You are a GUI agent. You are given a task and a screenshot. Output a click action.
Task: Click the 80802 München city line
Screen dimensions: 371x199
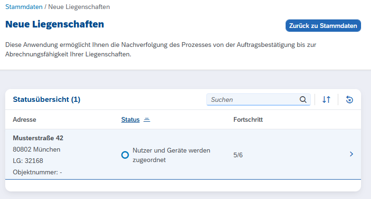(37, 150)
